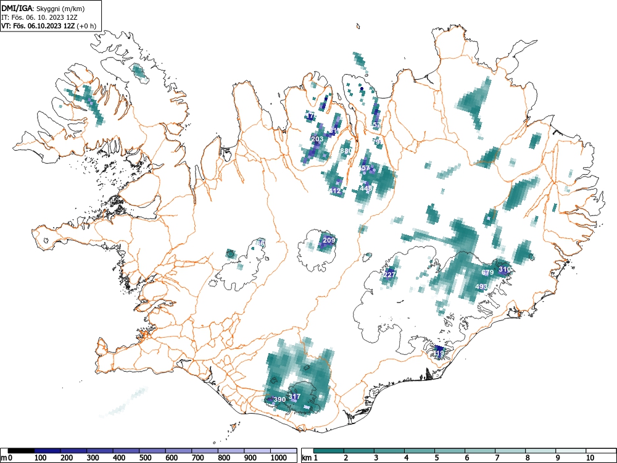Select the '448' value label
Image resolution: width=617 pixels, height=463 pixels.
coord(366,188)
